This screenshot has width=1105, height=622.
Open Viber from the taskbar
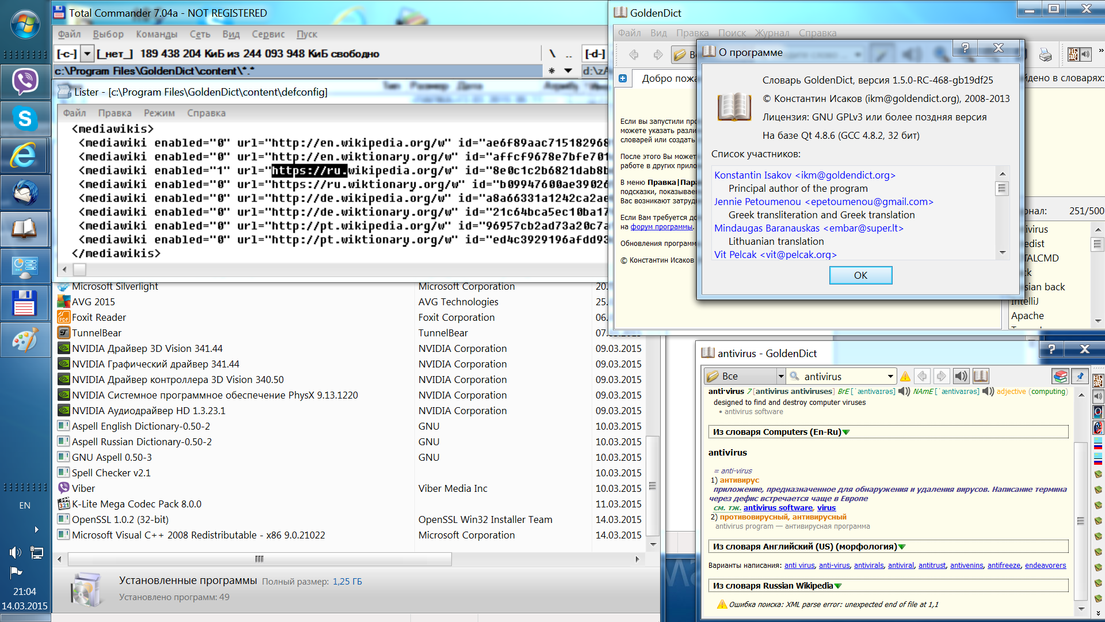(25, 82)
